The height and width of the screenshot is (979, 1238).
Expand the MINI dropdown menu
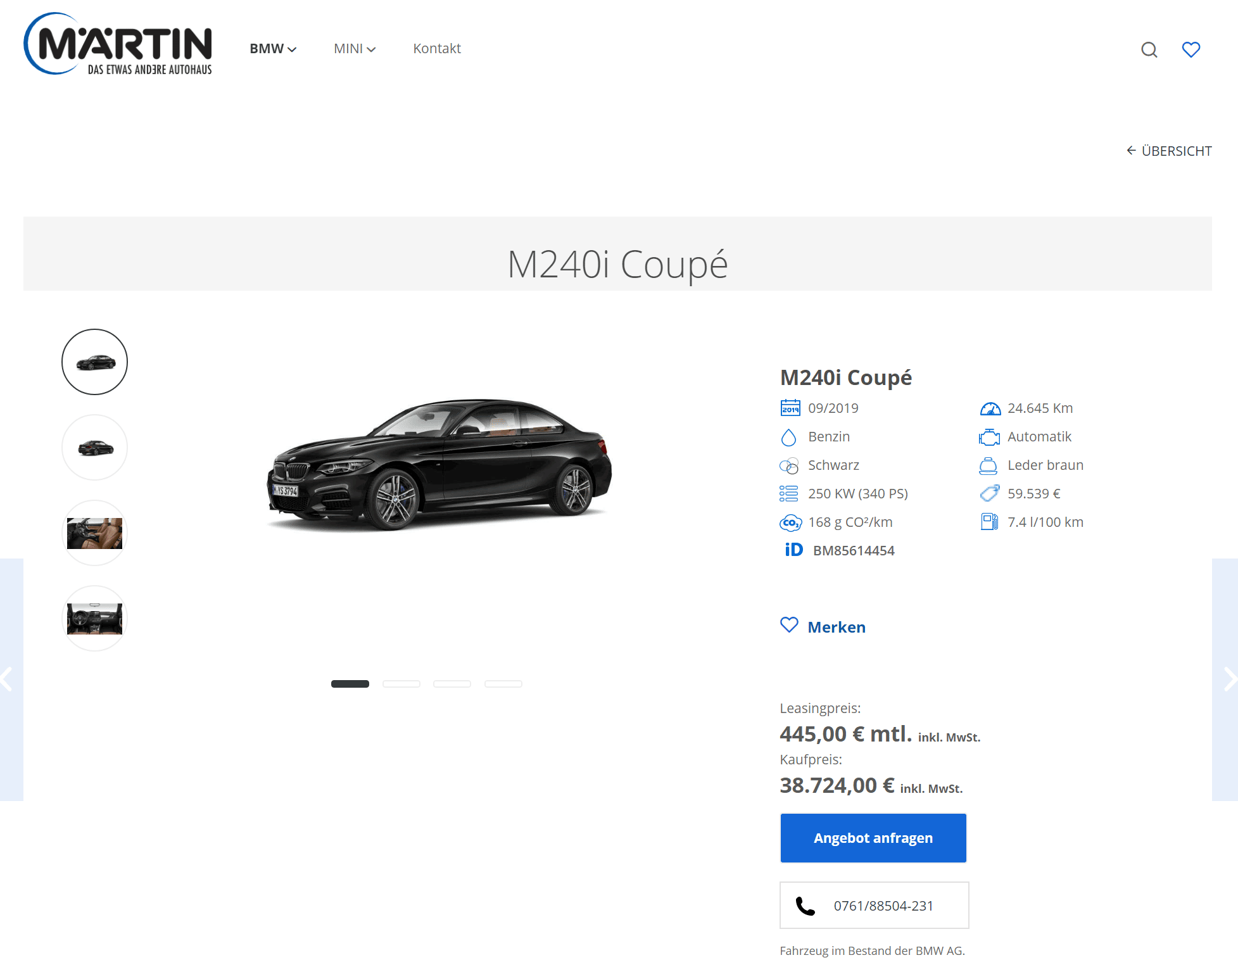pos(355,49)
